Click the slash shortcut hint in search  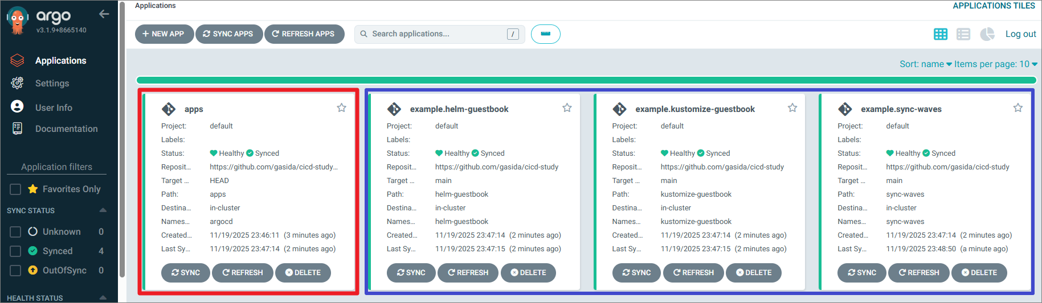point(513,34)
